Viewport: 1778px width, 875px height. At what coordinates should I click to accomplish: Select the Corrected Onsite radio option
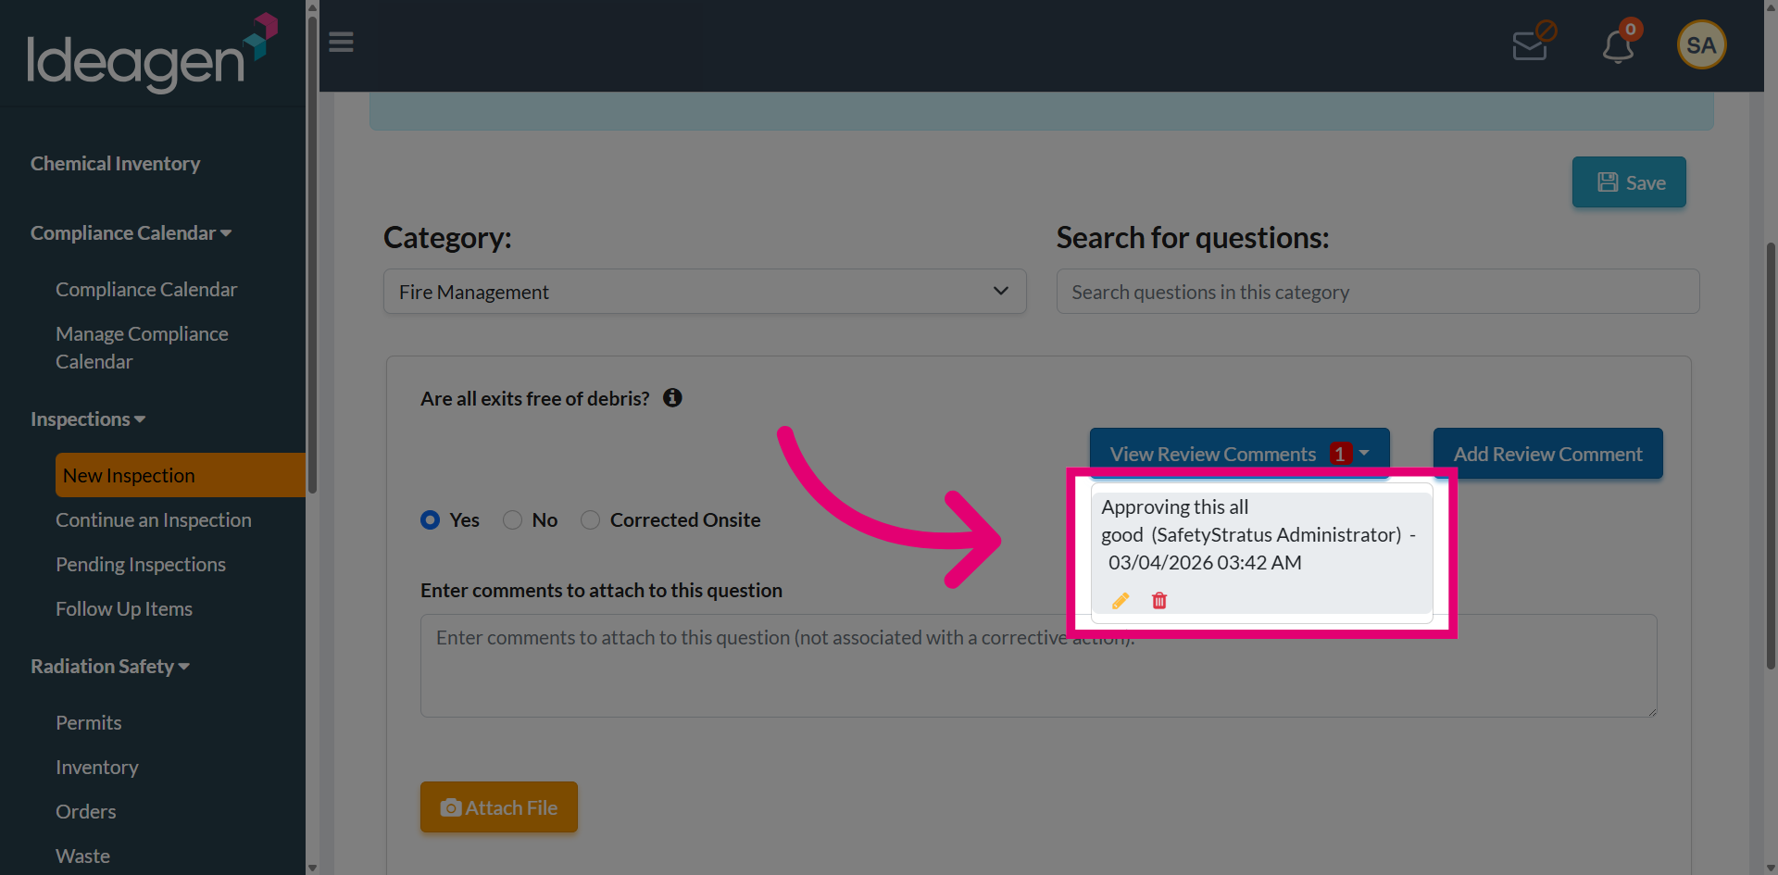[590, 520]
